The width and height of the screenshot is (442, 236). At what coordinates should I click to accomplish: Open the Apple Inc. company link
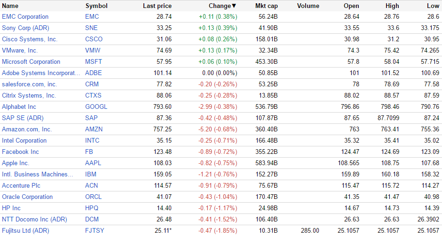[x=16, y=163]
